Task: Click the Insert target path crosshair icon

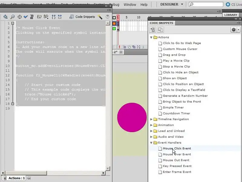Action: pyautogui.click(x=20, y=17)
